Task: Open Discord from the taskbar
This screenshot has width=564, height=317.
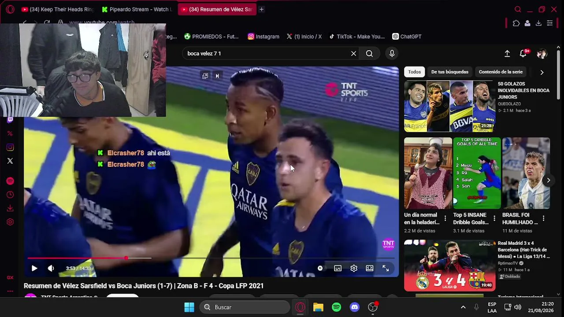Action: pos(355,307)
